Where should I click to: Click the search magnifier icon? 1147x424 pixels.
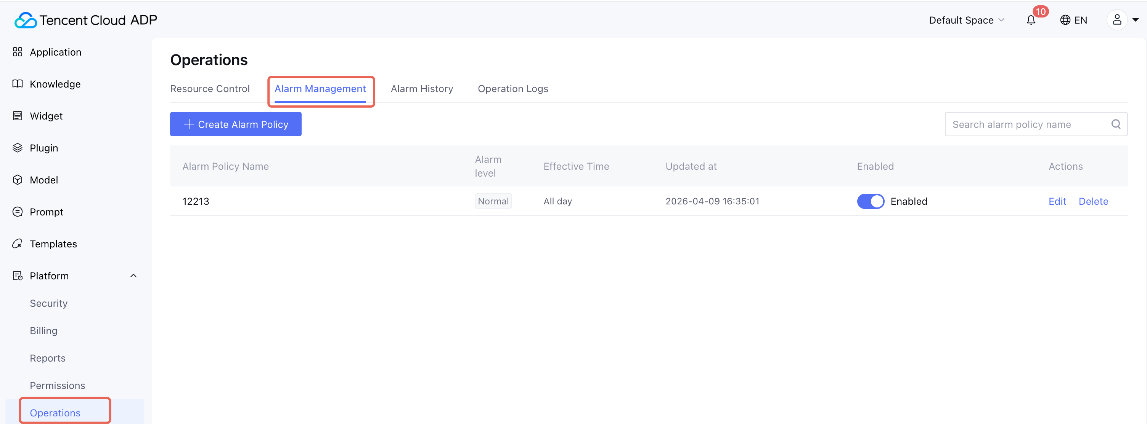(1115, 124)
